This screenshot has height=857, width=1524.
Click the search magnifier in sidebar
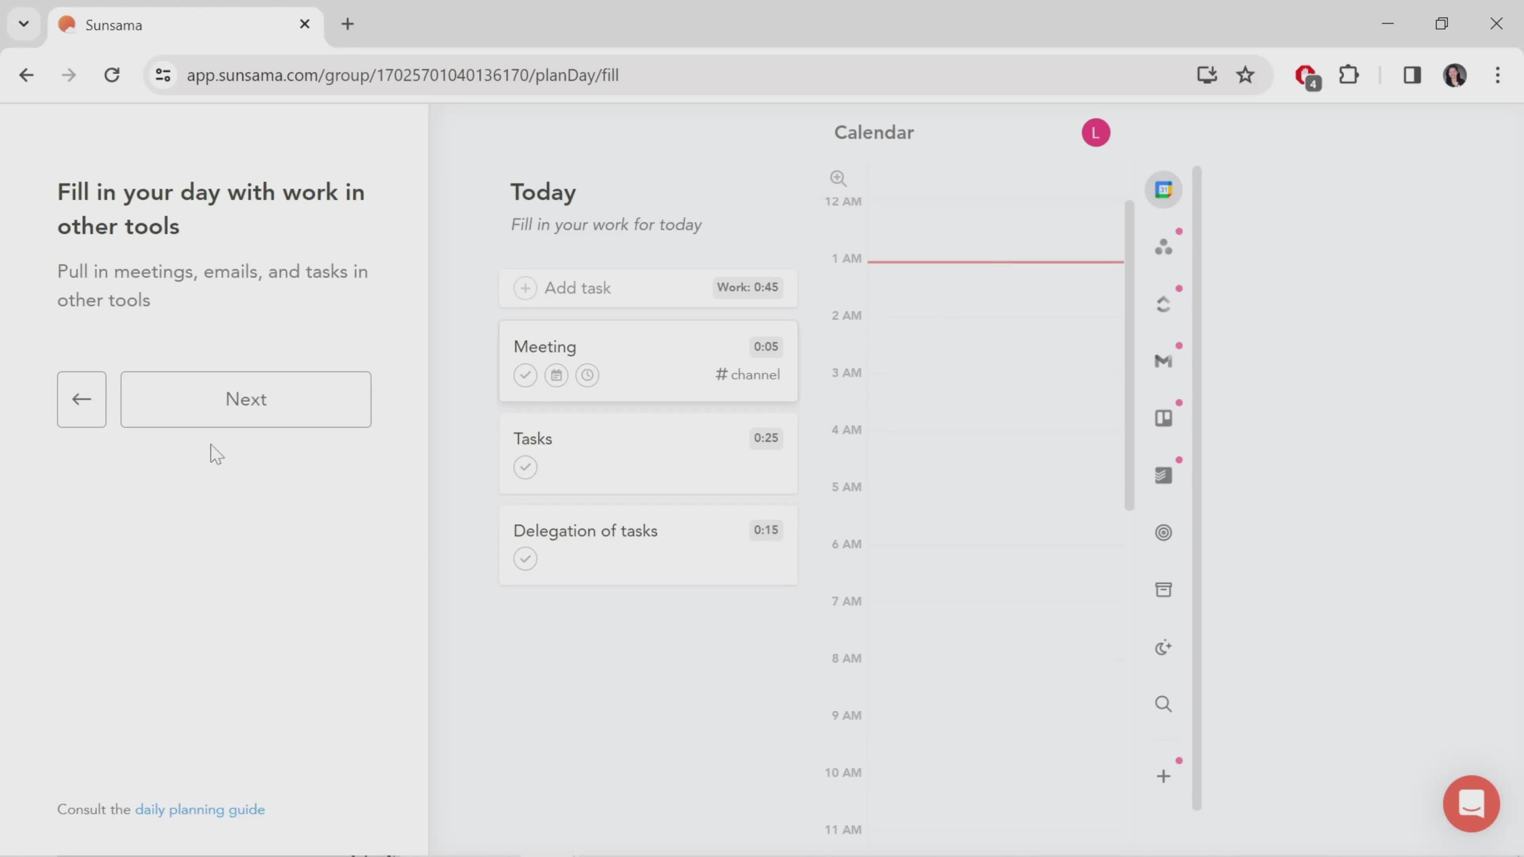[x=1163, y=704]
